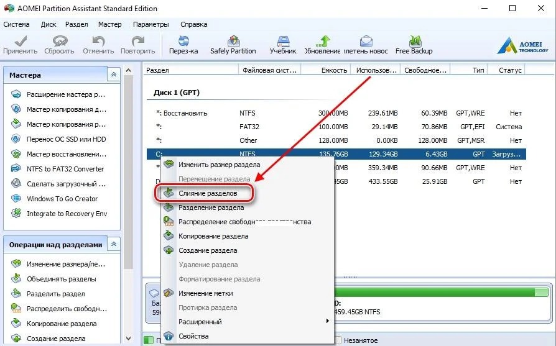Screen dimensions: 556x346
Task: Choose 'Разделение раздела' in the context menu
Action: point(248,207)
